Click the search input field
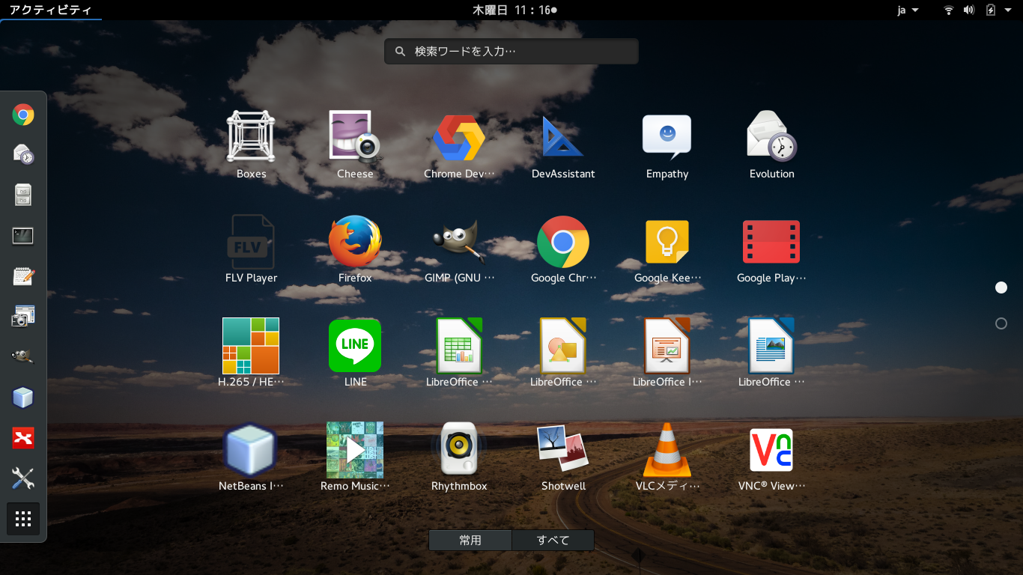 pos(511,51)
